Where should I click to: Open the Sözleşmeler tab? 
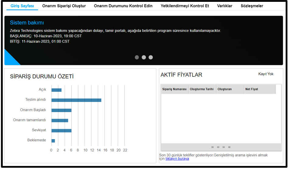(252, 6)
